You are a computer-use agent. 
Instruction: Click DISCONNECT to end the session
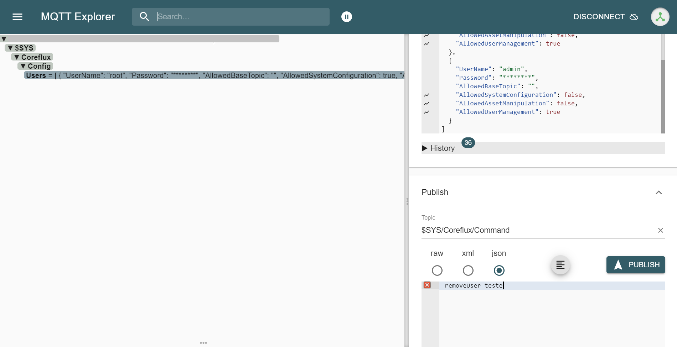point(599,17)
